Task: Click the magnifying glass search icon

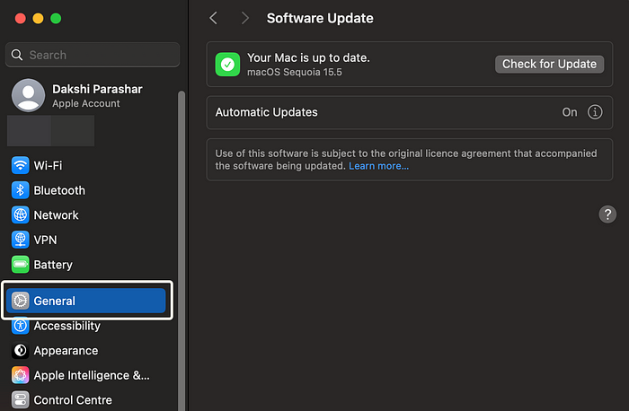Action: coord(17,55)
